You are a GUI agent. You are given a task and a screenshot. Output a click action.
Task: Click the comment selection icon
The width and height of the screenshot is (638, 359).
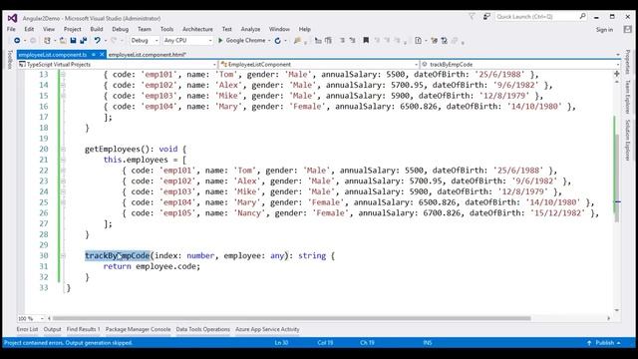click(342, 40)
